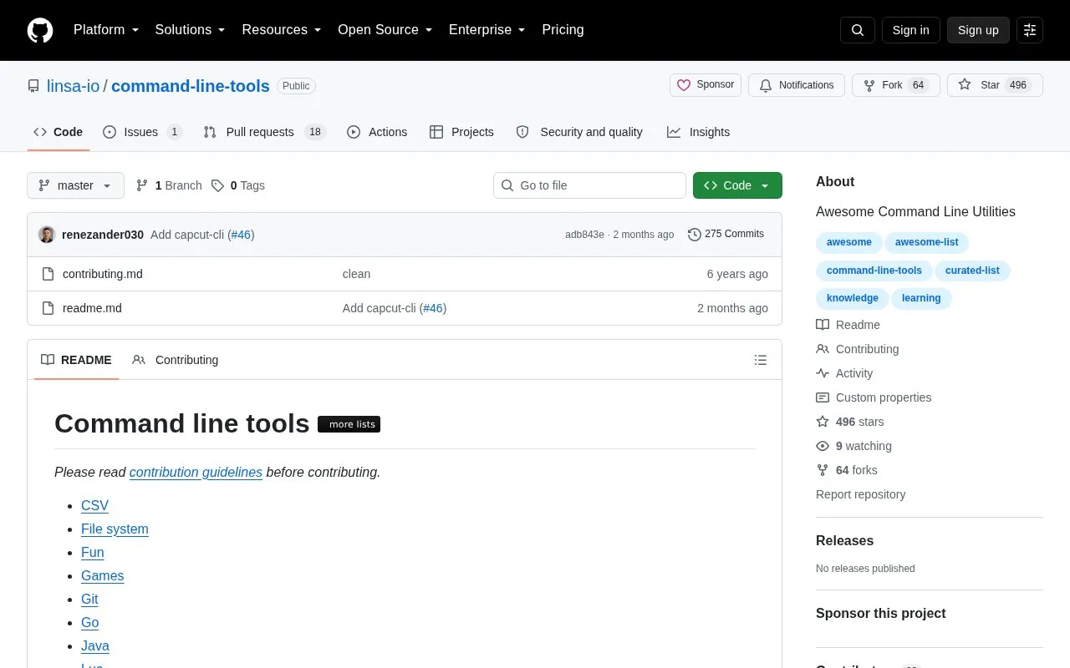
Task: Switch to the Issues tab
Action: click(x=142, y=132)
